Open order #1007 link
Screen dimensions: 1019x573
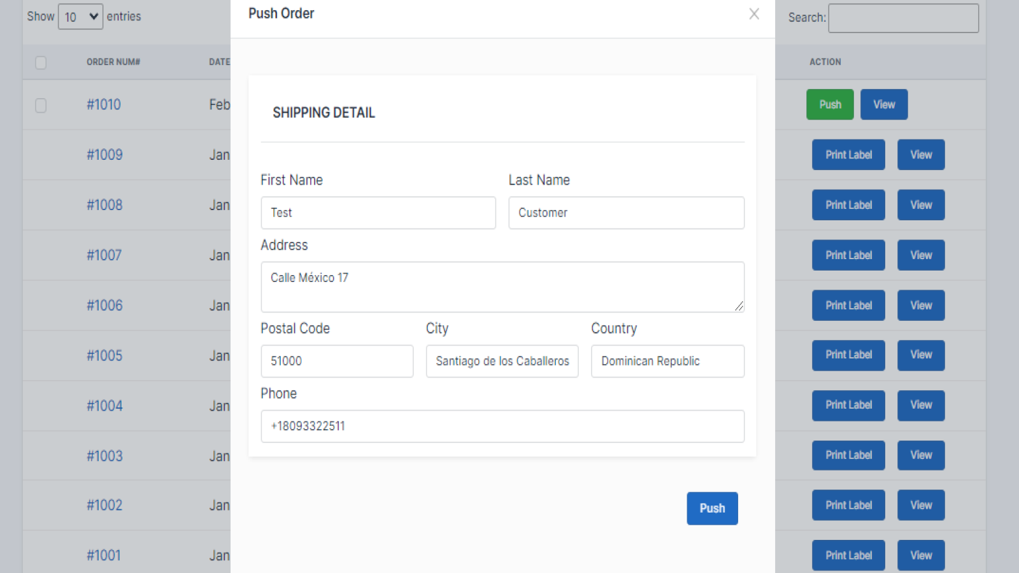(x=104, y=255)
